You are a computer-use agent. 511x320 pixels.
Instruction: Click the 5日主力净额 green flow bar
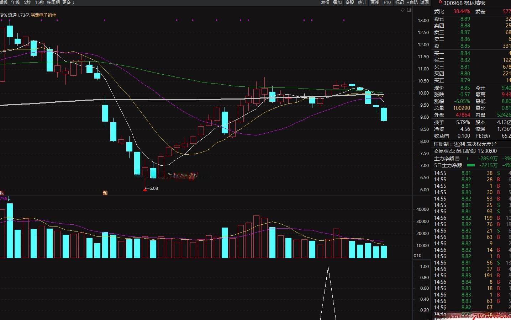470,165
